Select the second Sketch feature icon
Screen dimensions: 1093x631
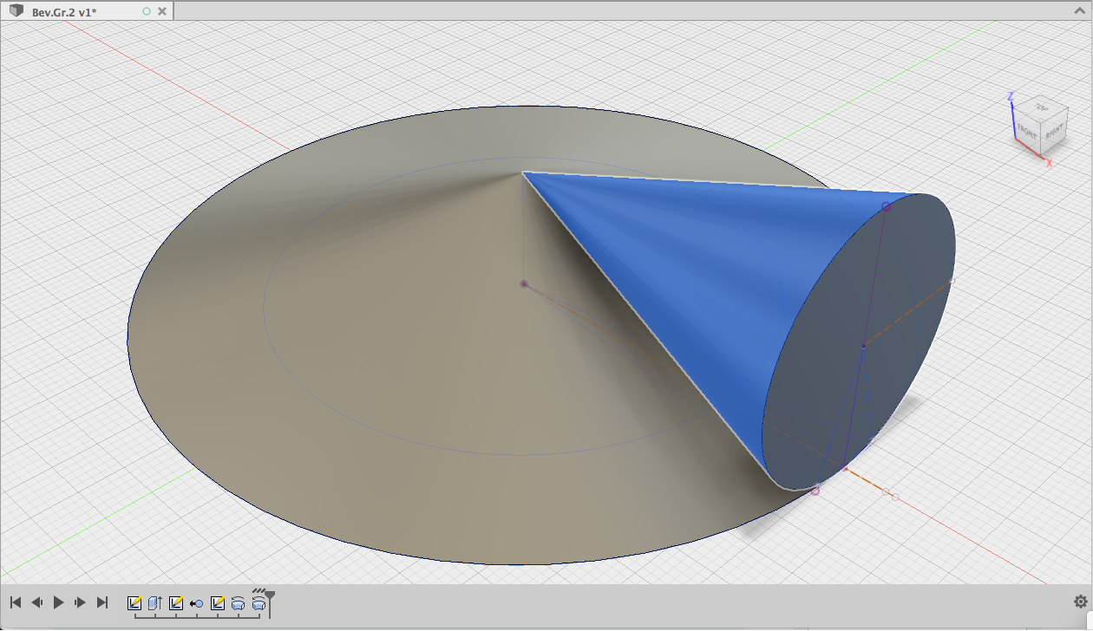click(x=176, y=602)
